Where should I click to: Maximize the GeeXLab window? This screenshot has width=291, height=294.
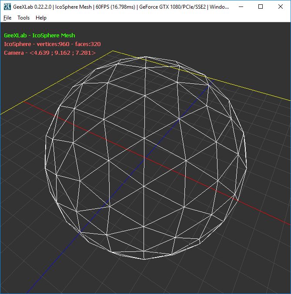coord(261,7)
